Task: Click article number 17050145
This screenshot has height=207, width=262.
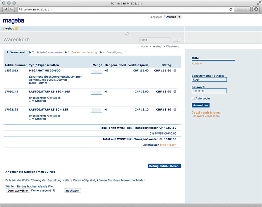Action: [11, 92]
